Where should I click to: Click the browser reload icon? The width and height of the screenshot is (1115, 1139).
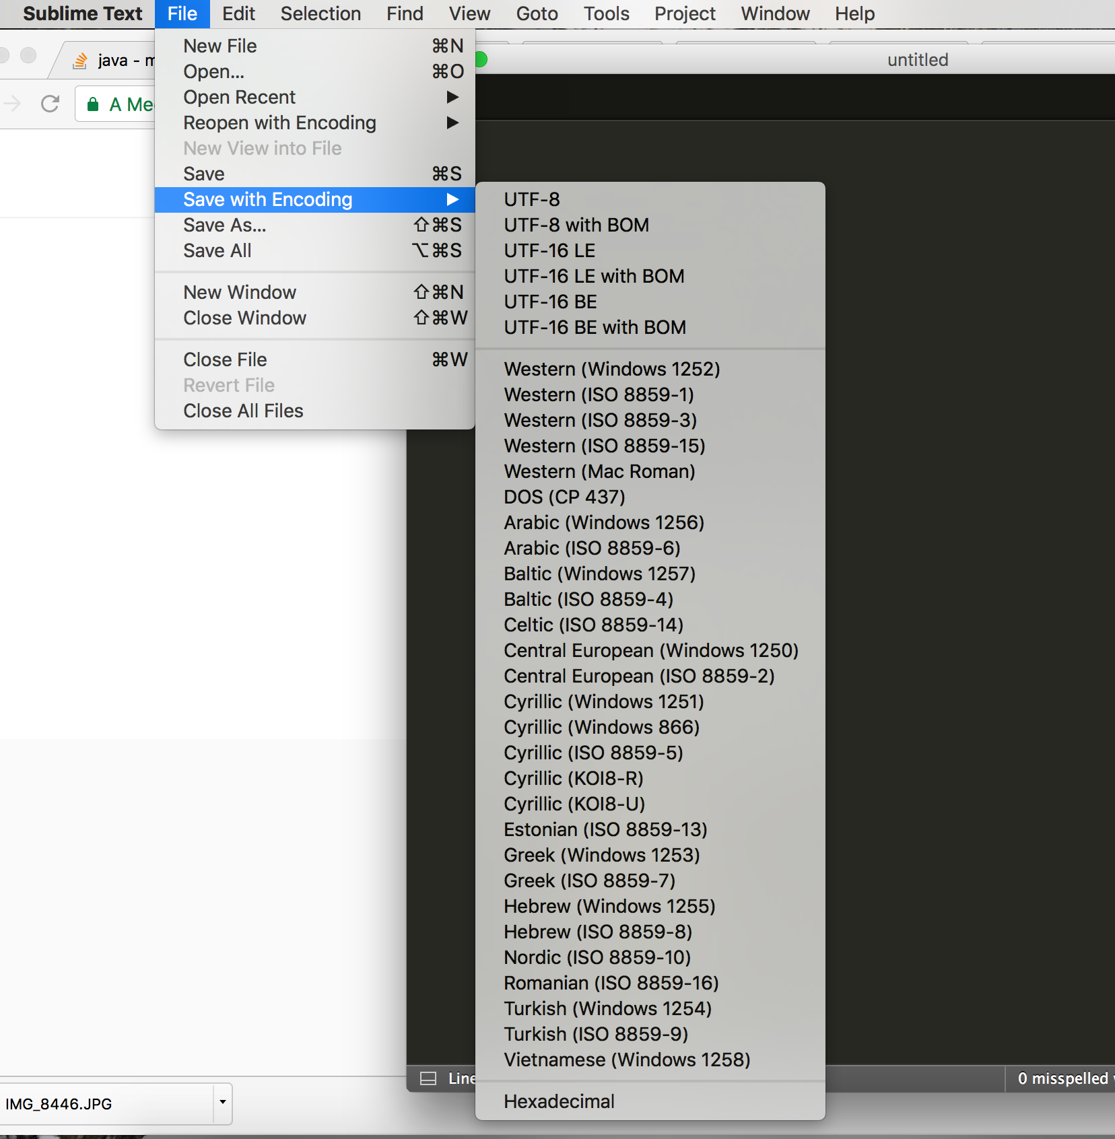pos(50,104)
